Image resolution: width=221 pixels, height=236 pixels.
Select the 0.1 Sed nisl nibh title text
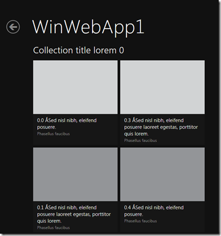click(74, 214)
